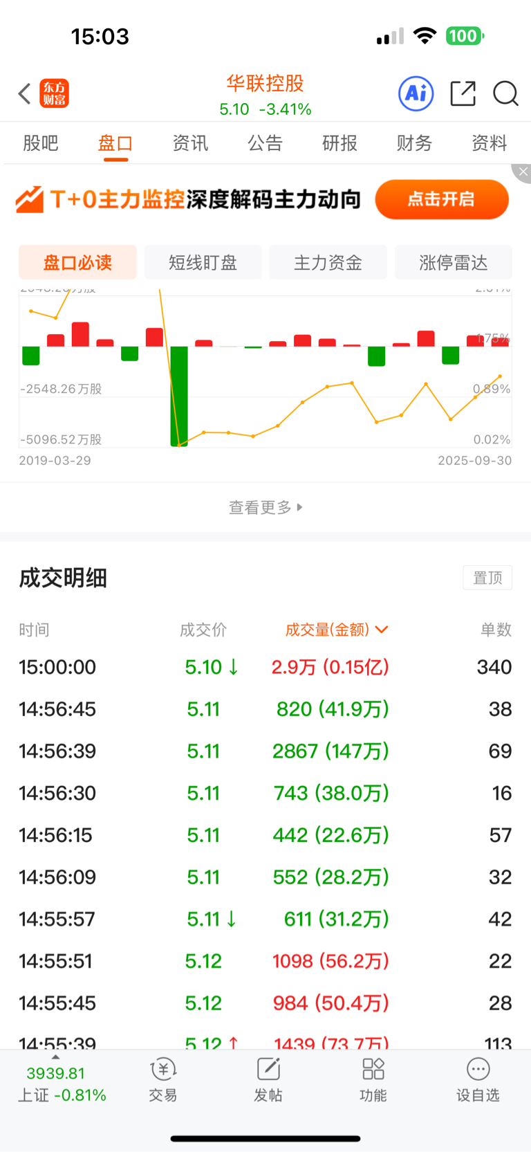Open the 东方财富 logo icon
Viewport: 531px width, 1152px height.
click(x=54, y=93)
